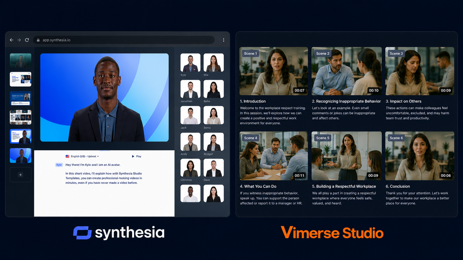Viewport: 463px width, 260px height.
Task: Click the app.synthesia.io address field
Action: (124, 40)
